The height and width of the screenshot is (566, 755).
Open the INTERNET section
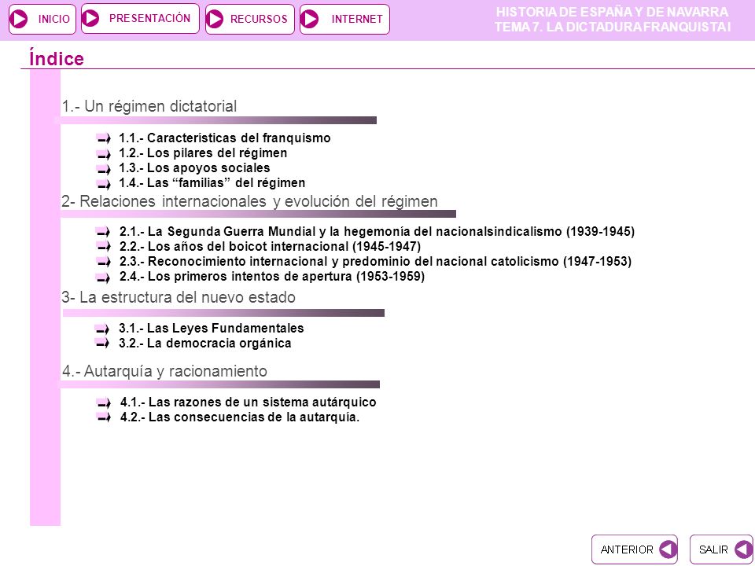coord(344,19)
